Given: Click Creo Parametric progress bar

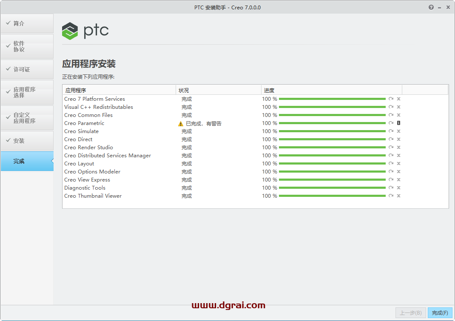Looking at the screenshot, I should click(332, 123).
